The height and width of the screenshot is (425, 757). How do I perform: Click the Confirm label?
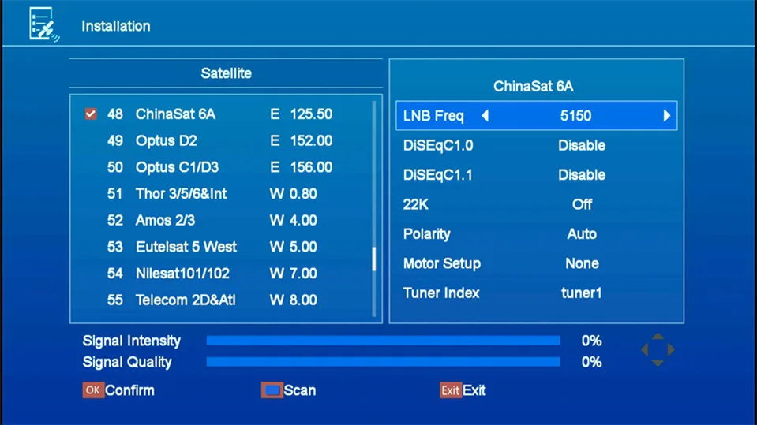coord(130,390)
